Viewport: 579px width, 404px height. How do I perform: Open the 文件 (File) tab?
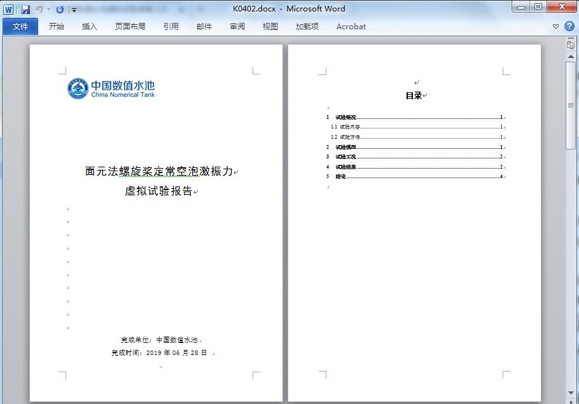tap(20, 26)
